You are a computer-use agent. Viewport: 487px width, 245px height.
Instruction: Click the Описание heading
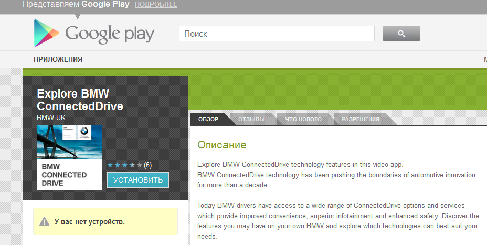[x=222, y=145]
